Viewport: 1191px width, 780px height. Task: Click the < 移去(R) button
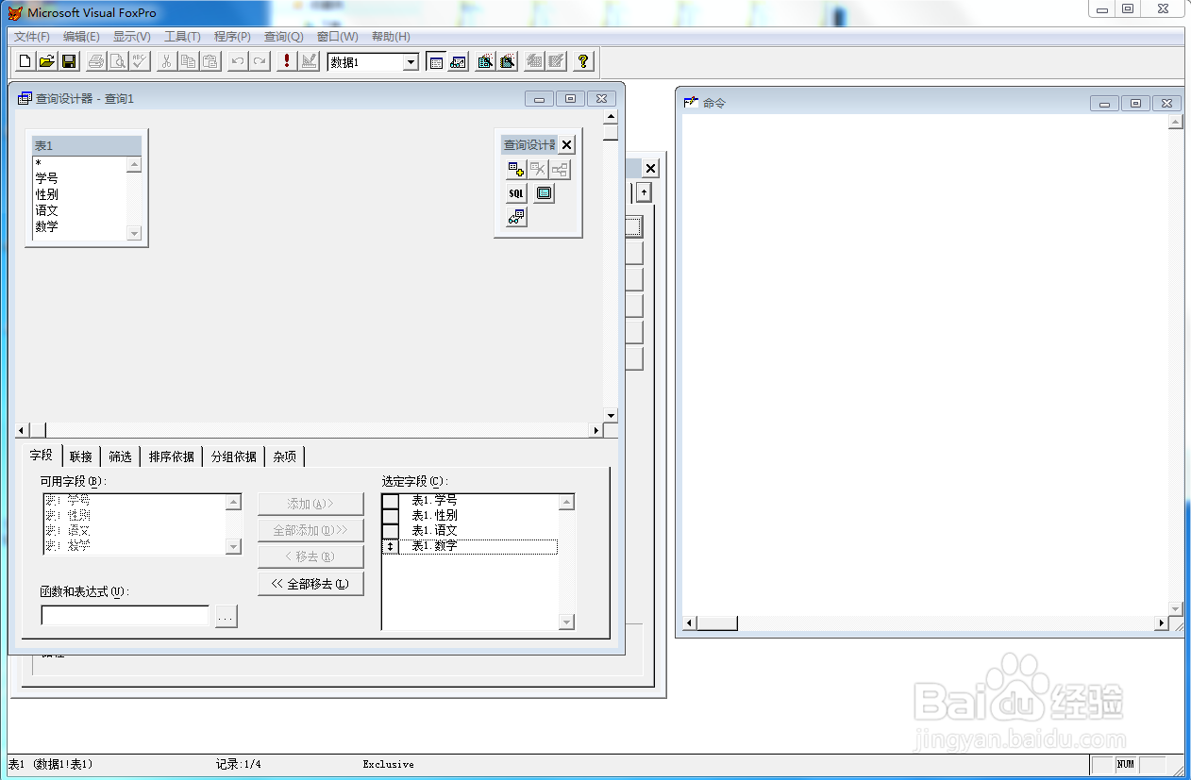point(310,556)
